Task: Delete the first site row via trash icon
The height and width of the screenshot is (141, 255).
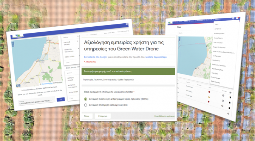Action: (x=230, y=97)
